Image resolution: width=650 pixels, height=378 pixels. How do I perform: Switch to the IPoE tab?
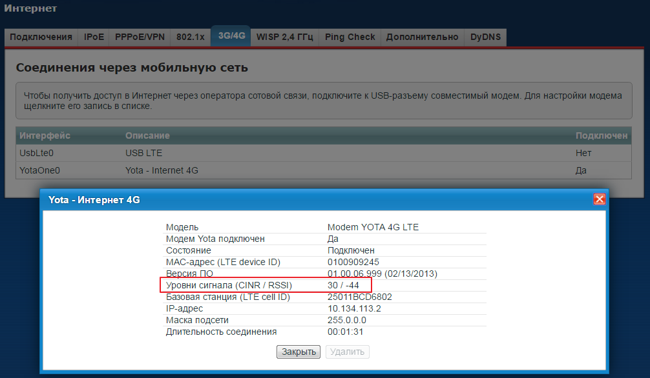tap(94, 37)
